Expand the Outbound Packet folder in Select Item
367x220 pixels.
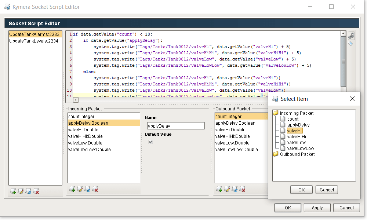click(276, 154)
